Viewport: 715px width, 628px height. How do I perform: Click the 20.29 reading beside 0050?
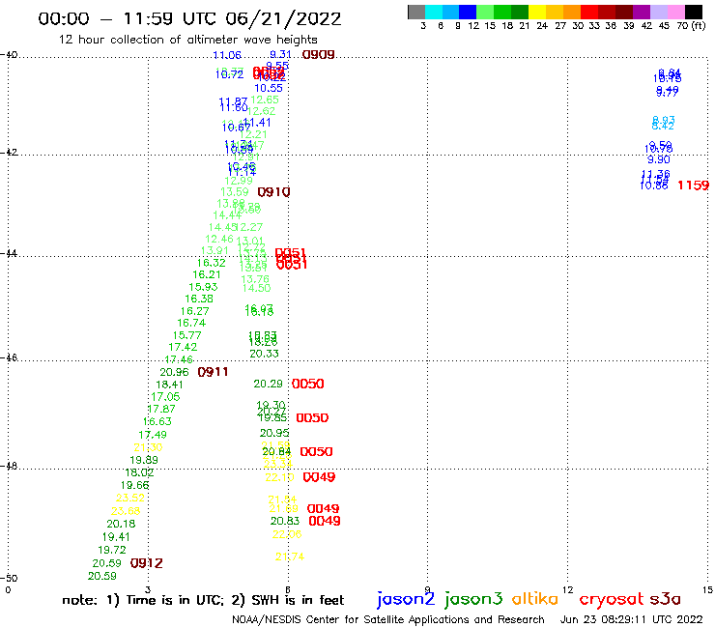coord(269,384)
